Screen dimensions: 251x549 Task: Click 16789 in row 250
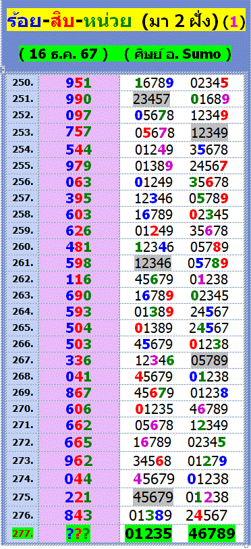click(x=155, y=83)
